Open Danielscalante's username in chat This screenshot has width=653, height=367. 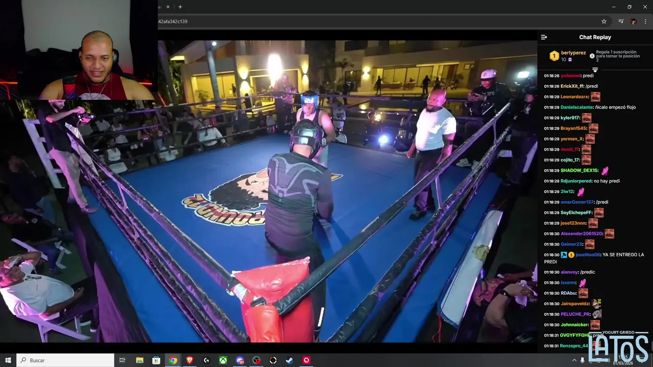577,107
